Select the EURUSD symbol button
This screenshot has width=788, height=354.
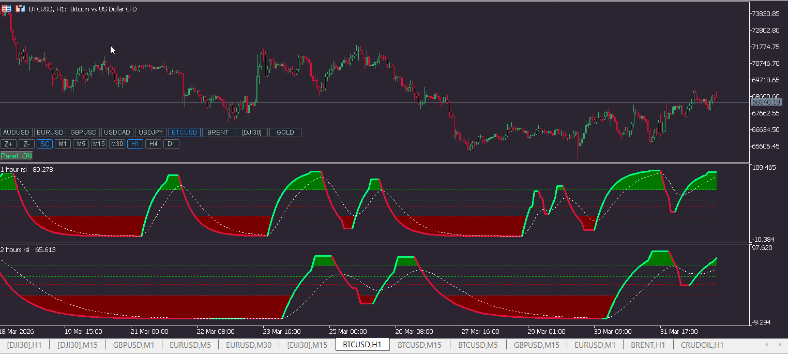pos(50,132)
